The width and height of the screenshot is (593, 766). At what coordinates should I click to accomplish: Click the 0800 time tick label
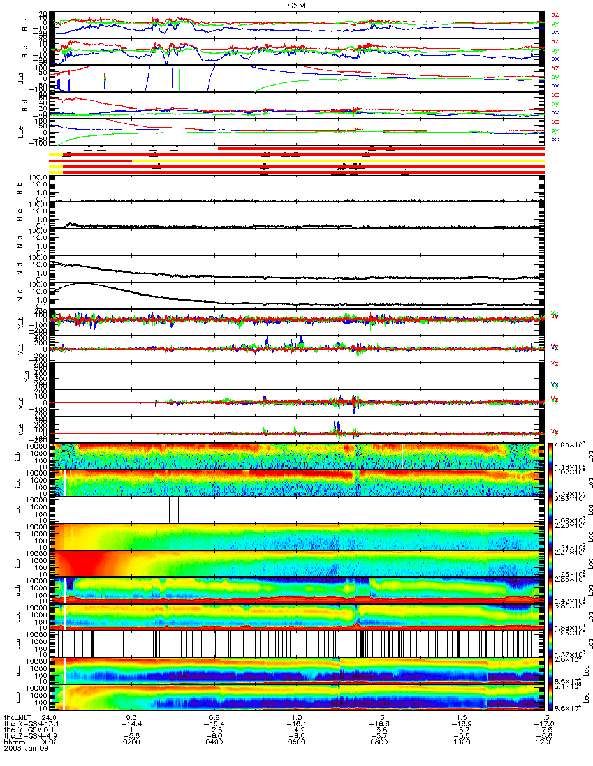(379, 743)
